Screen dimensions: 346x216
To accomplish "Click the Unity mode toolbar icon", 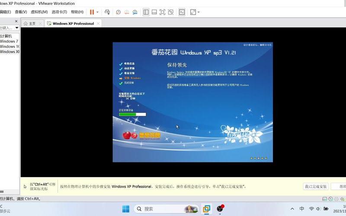I will 170,12.
